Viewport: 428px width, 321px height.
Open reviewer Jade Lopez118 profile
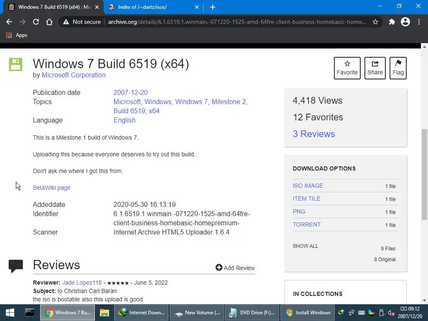click(x=82, y=283)
